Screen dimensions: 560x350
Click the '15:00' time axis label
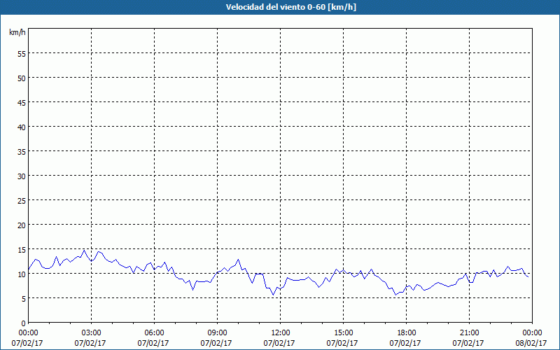343,333
